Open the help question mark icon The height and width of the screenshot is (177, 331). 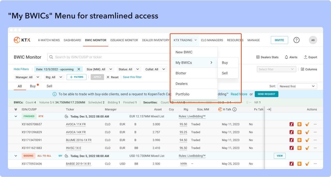pos(296,40)
